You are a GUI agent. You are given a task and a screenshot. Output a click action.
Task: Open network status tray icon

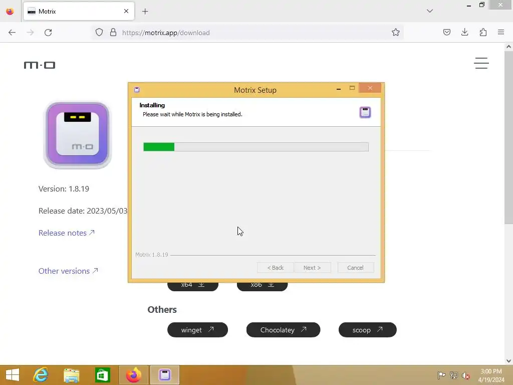(x=454, y=375)
